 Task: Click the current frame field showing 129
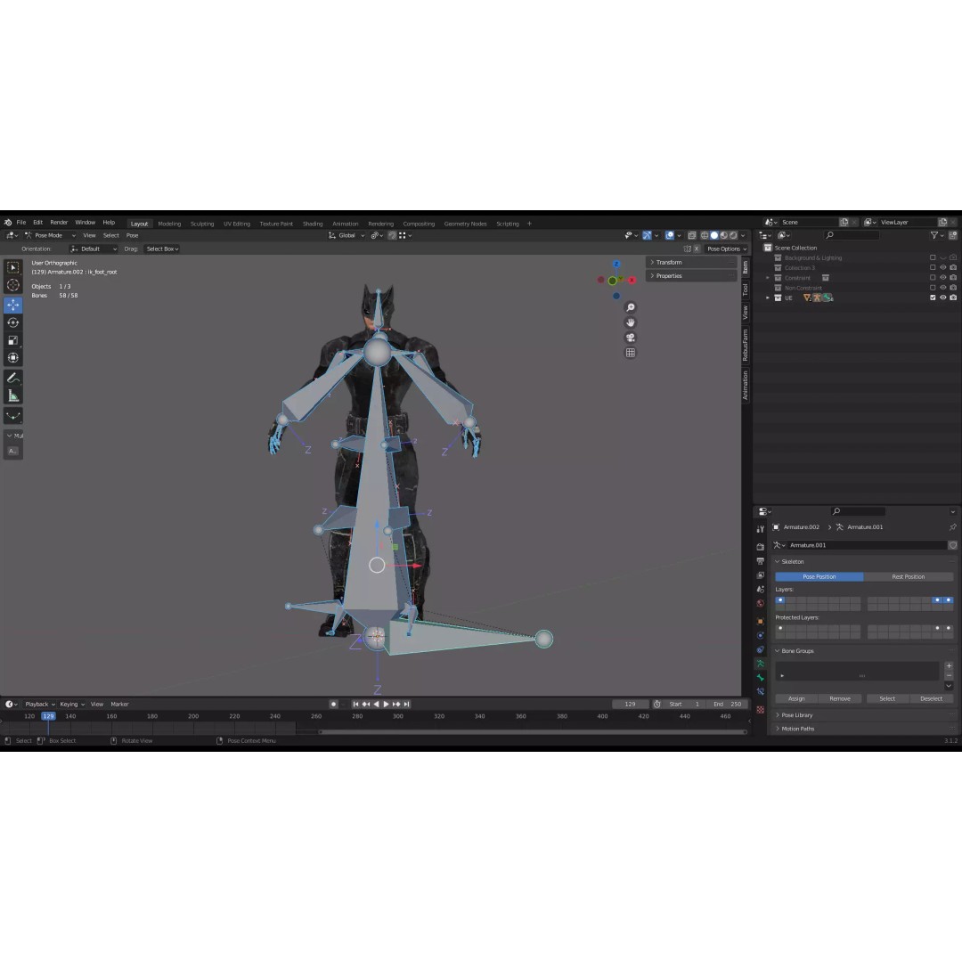point(630,705)
